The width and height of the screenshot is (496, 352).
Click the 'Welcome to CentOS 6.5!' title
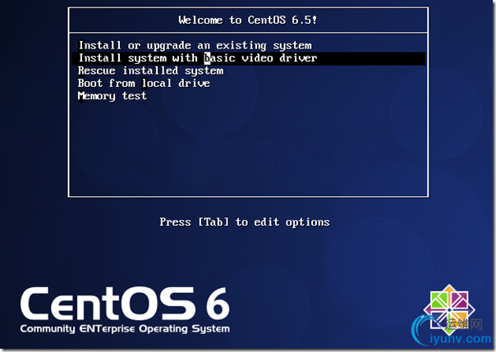[248, 21]
